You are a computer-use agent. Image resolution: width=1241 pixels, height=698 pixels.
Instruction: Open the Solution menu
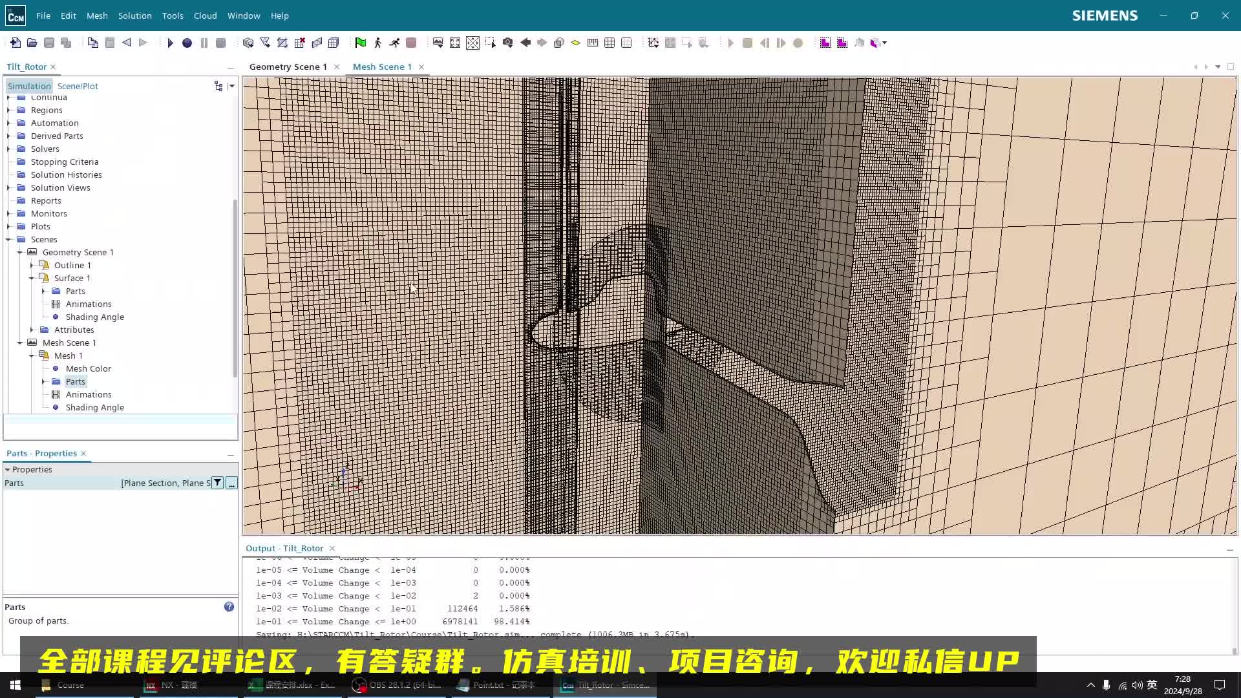coord(134,16)
